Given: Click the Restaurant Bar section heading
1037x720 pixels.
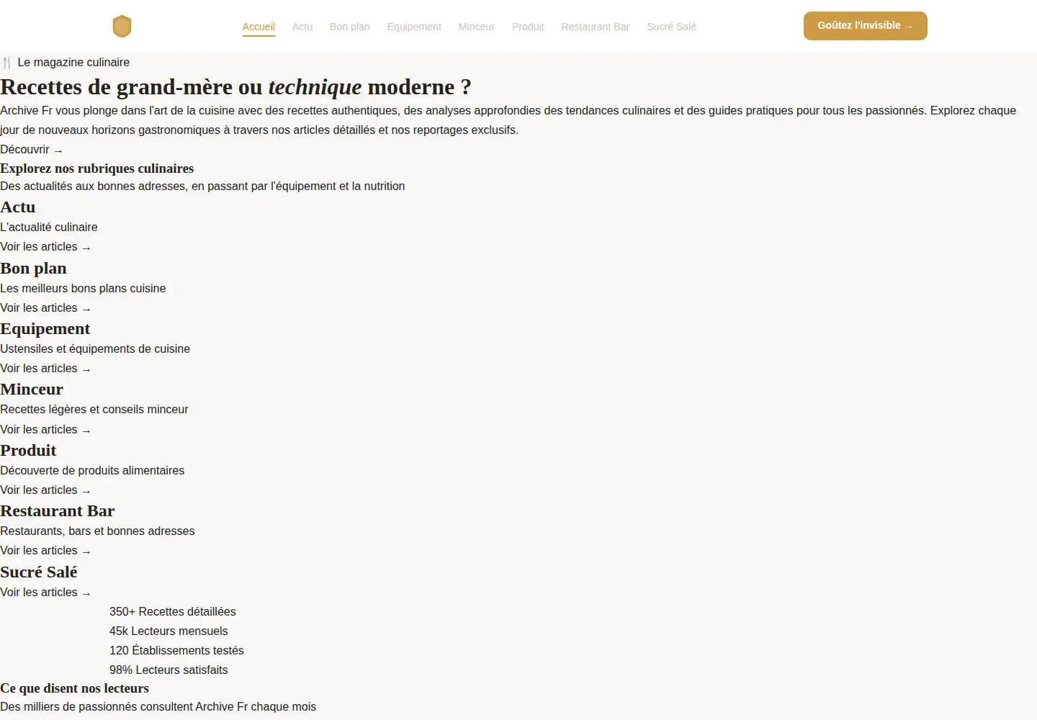Looking at the screenshot, I should coord(58,511).
